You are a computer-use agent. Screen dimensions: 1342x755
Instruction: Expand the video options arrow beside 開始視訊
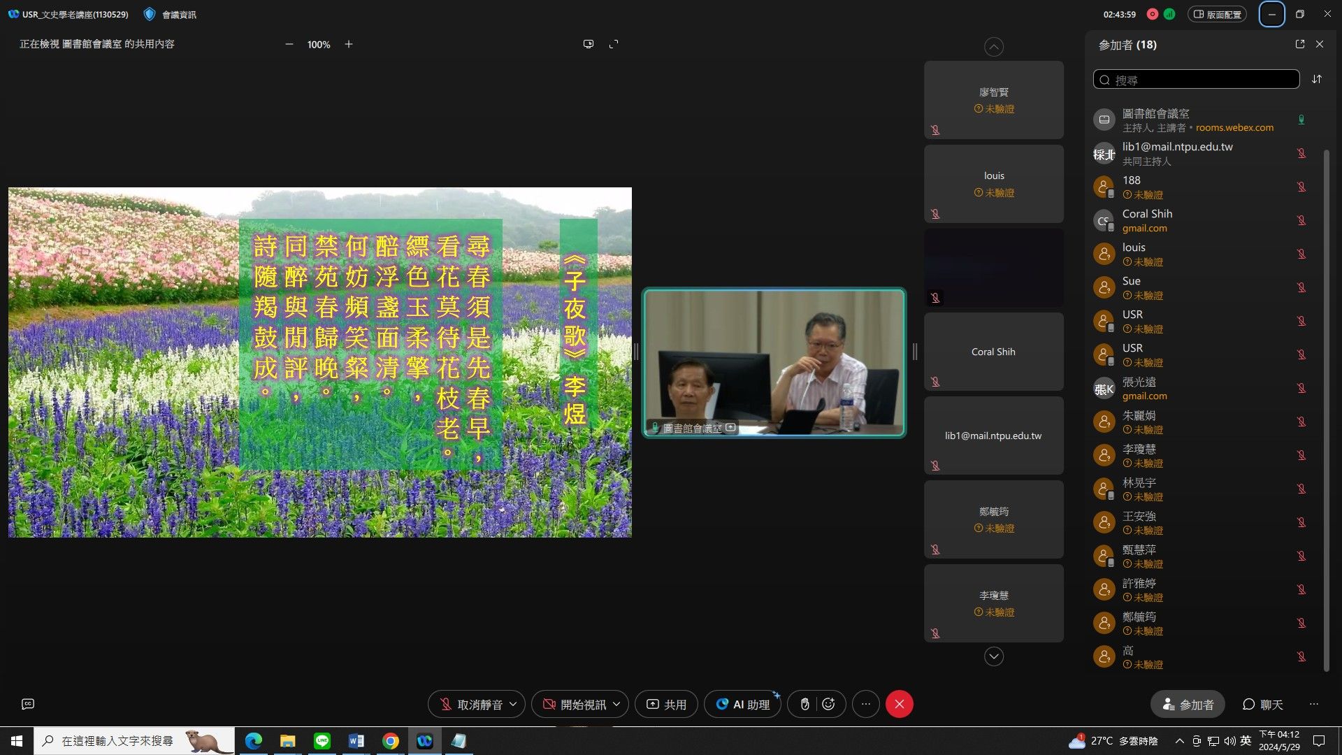click(616, 704)
